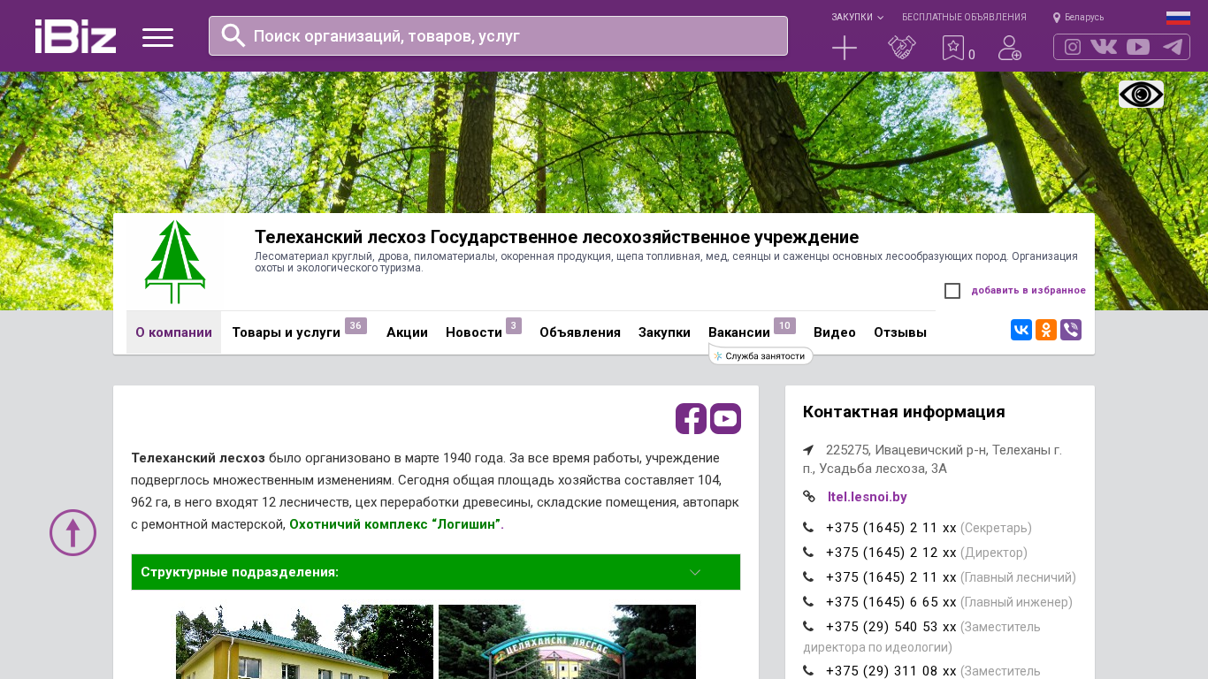Open iBiz VK page in header
This screenshot has width=1208, height=679.
click(x=1104, y=47)
